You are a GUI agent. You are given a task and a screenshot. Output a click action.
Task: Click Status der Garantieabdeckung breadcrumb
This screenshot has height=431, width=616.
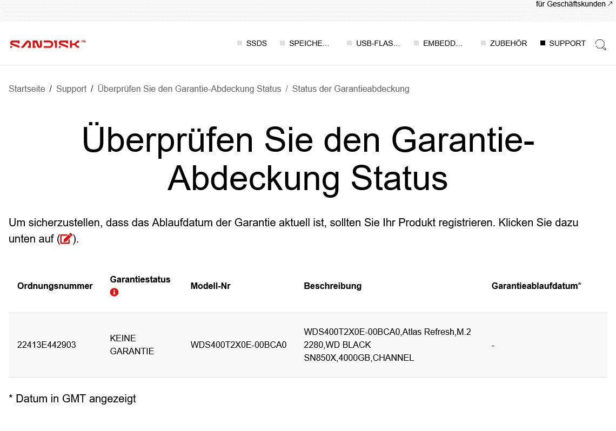351,89
